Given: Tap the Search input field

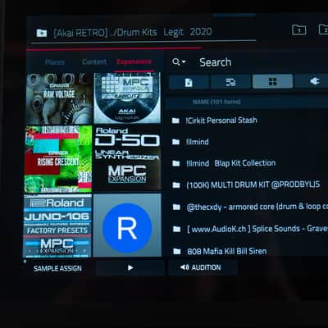Looking at the screenshot, I should (x=216, y=62).
